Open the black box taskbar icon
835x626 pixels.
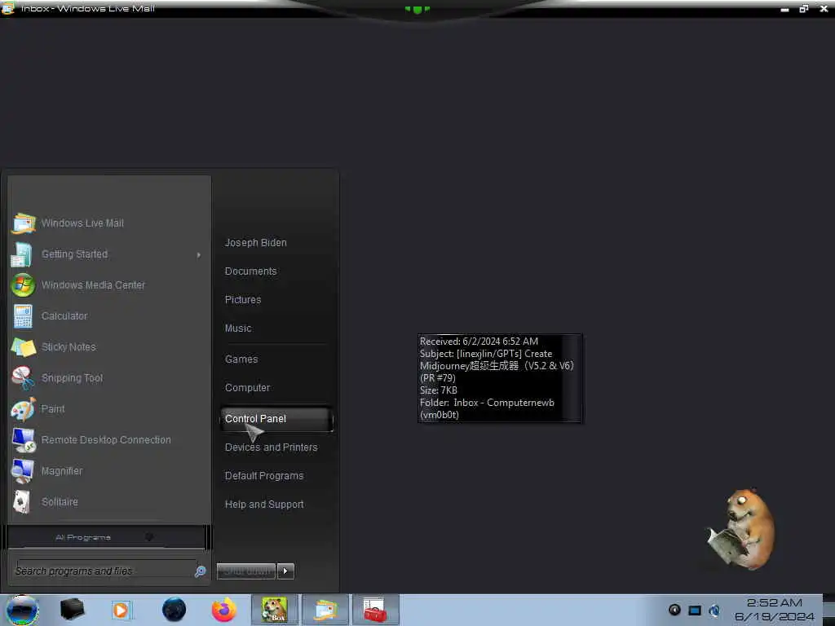click(x=72, y=610)
